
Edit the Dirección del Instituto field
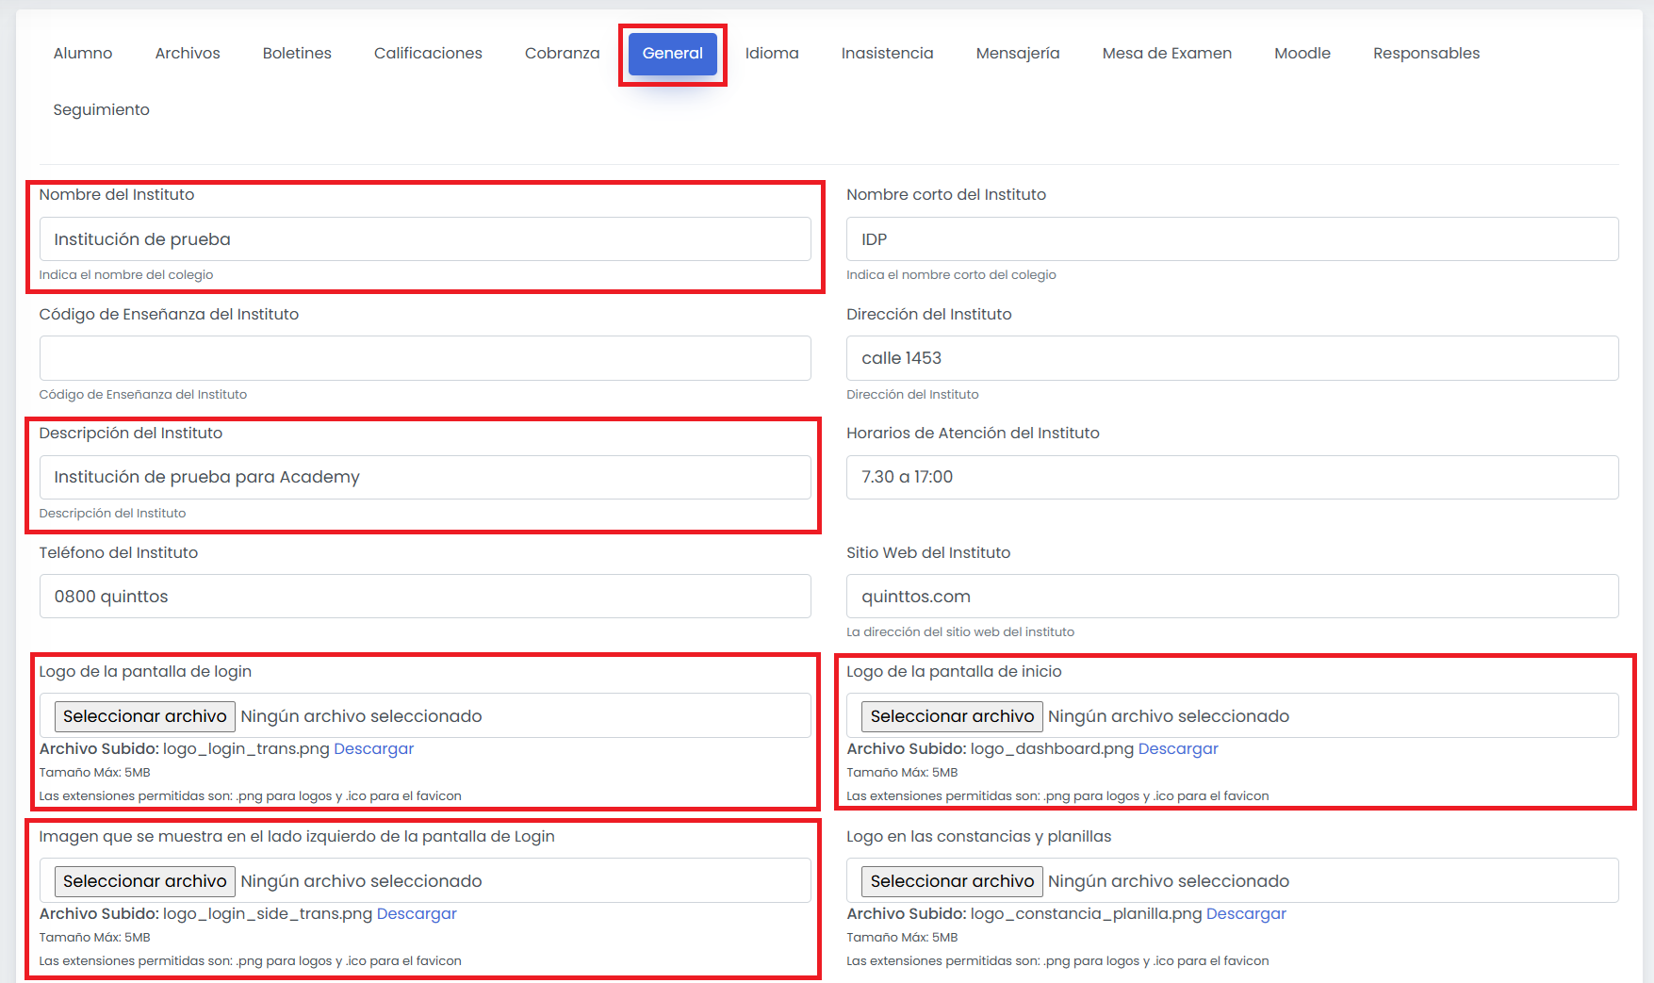coord(1232,358)
